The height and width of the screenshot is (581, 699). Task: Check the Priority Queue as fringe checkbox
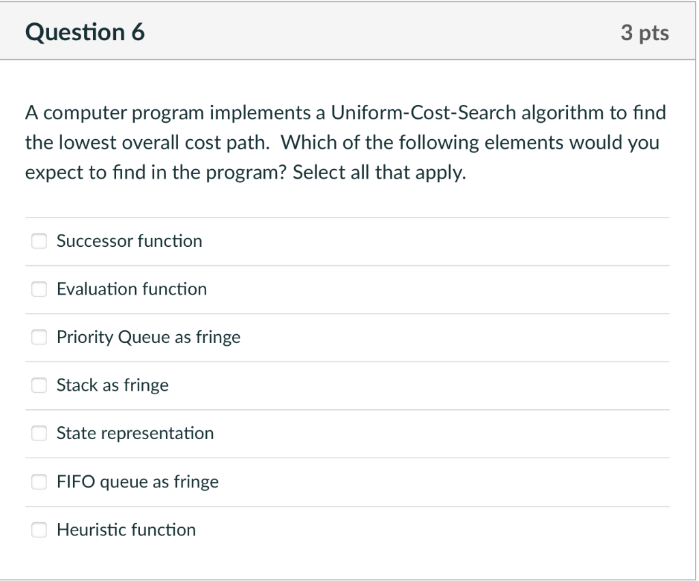[x=39, y=337]
